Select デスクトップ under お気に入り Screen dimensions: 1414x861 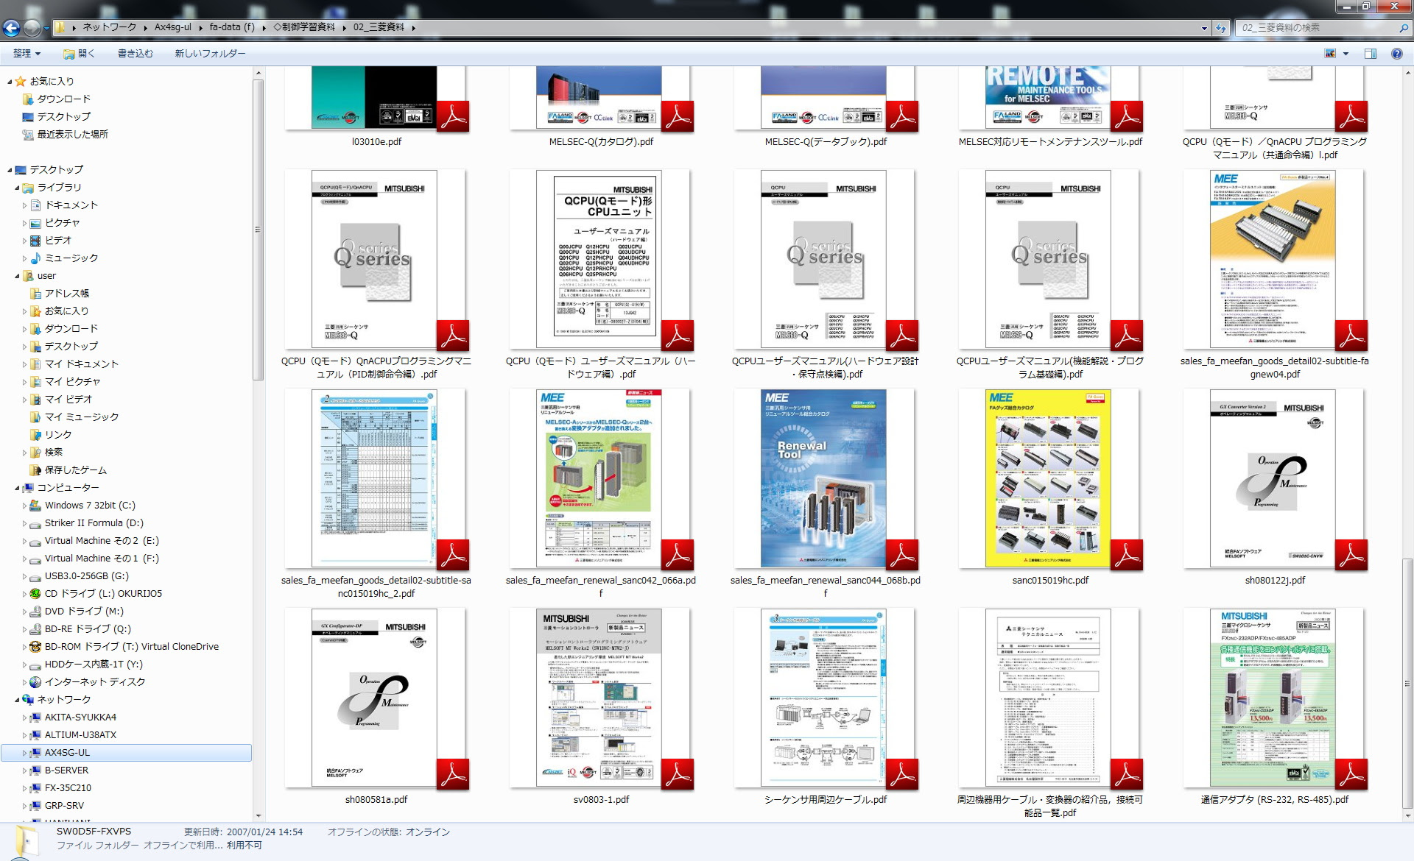tap(63, 117)
